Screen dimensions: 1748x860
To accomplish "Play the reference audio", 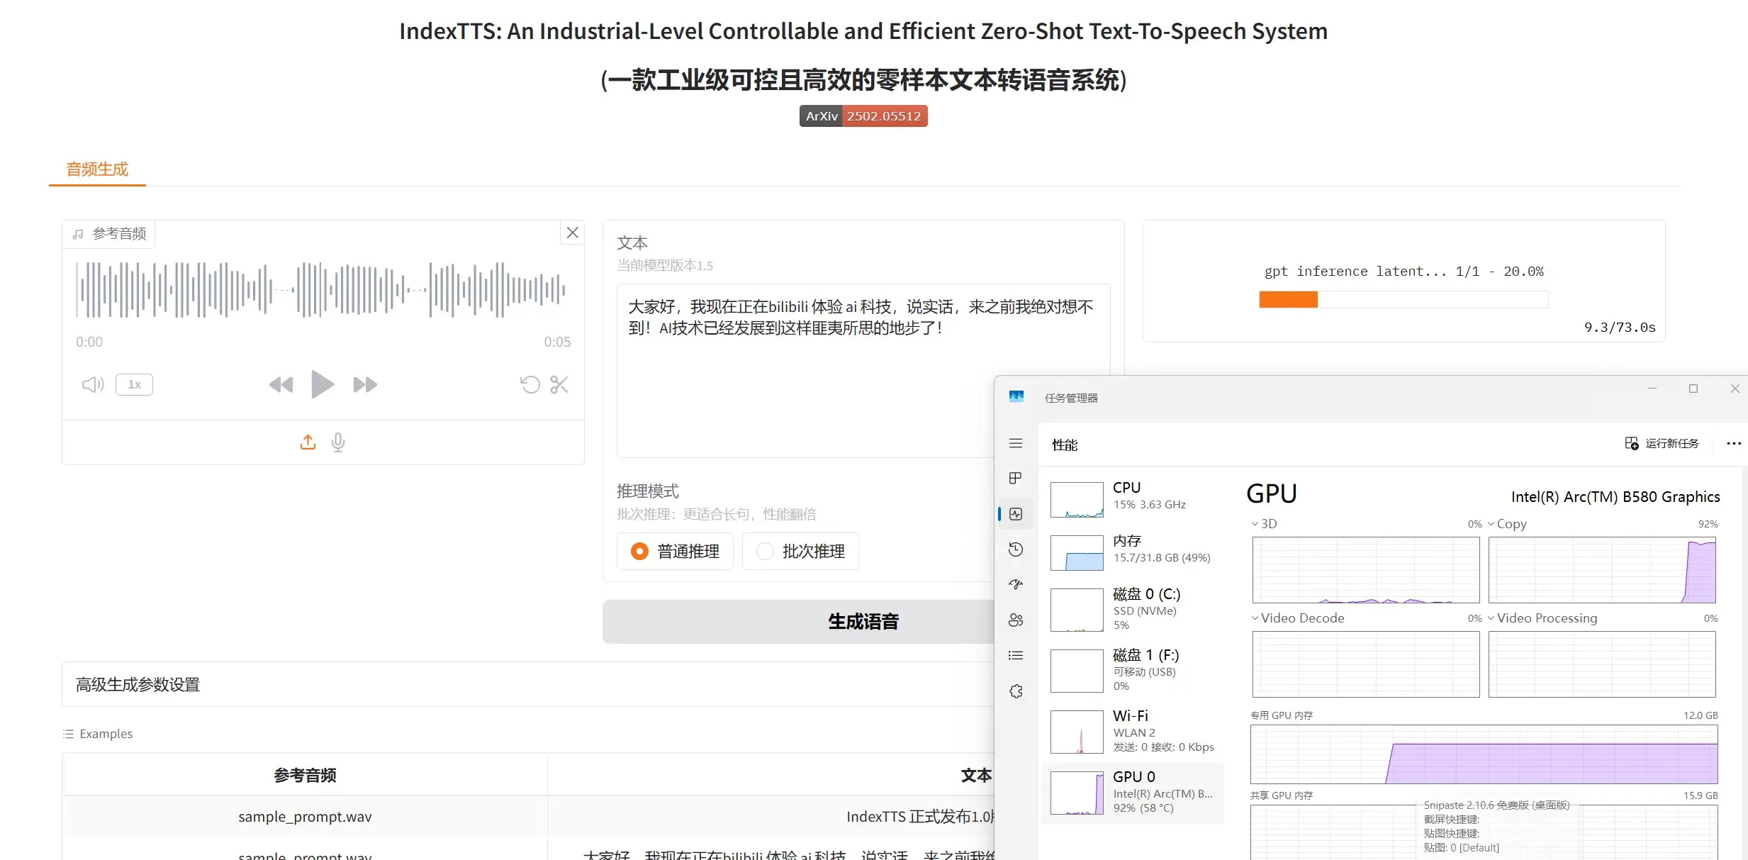I will pyautogui.click(x=323, y=384).
